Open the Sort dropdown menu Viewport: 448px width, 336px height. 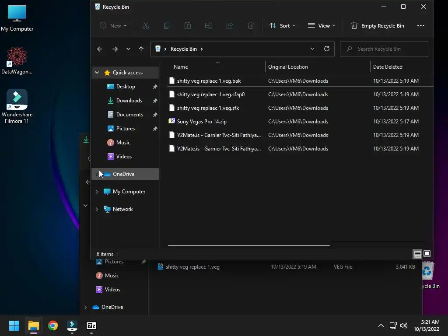[282, 26]
